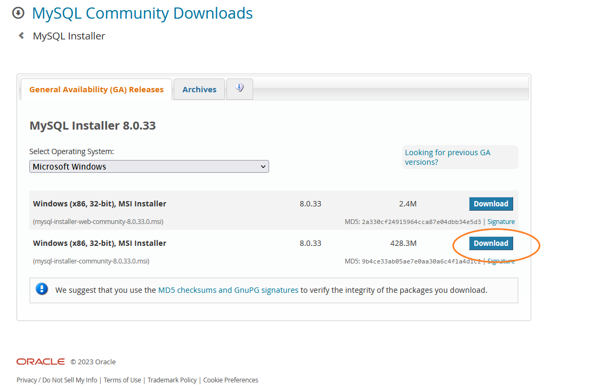Open Signature link for web-community installer
The image size is (616, 392).
[x=501, y=222]
